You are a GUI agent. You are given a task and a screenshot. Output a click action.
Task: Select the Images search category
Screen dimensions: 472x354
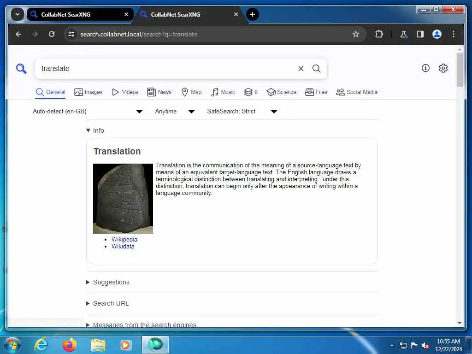[88, 92]
